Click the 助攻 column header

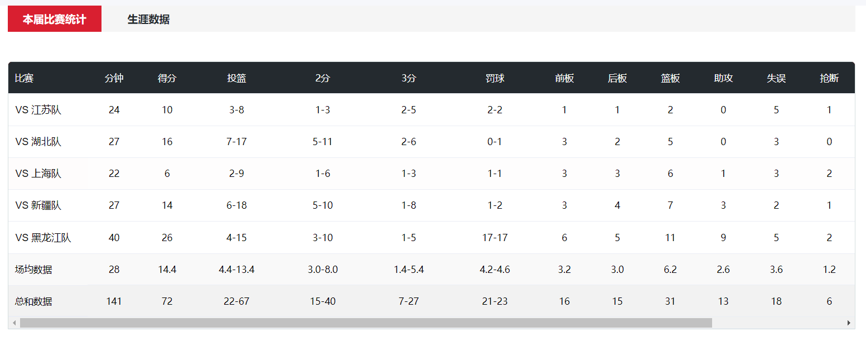click(723, 78)
